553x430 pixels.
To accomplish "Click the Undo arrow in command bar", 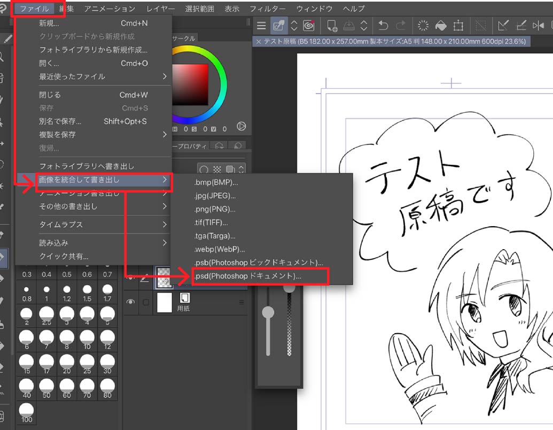I will click(x=383, y=25).
